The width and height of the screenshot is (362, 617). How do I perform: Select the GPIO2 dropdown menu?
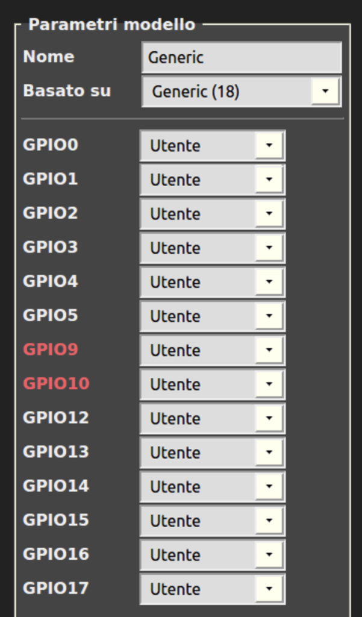212,214
